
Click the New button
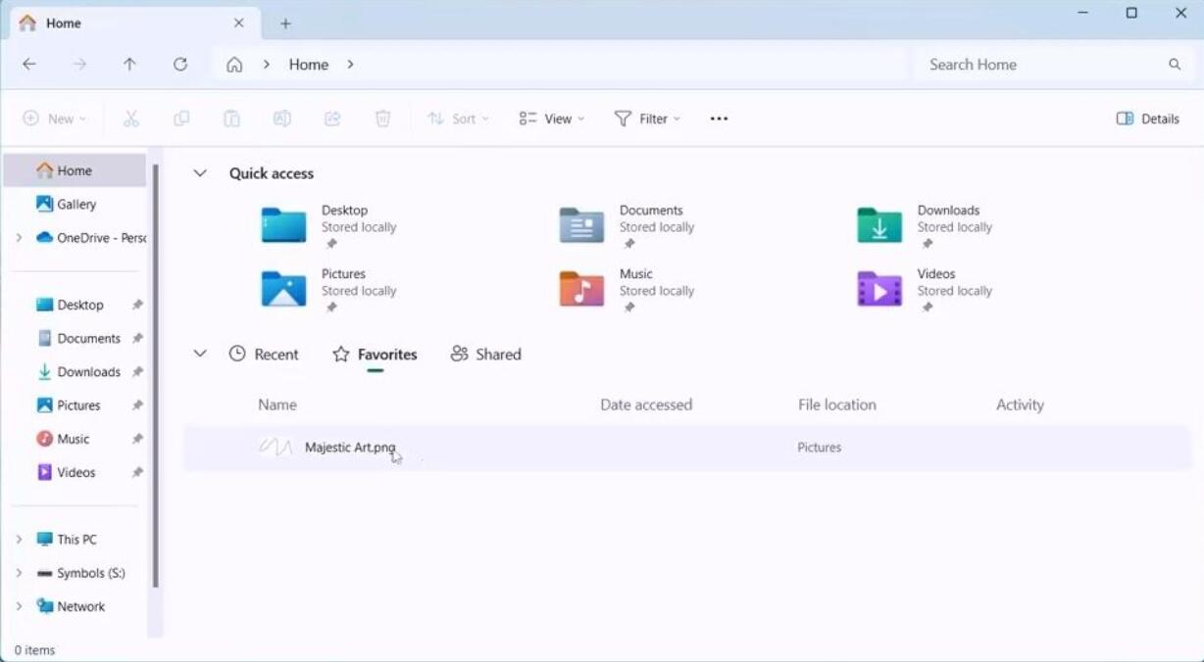[x=54, y=118]
